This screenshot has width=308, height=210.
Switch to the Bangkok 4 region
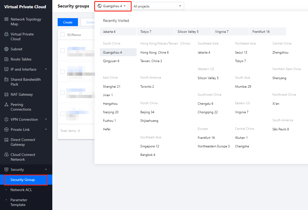point(148,155)
